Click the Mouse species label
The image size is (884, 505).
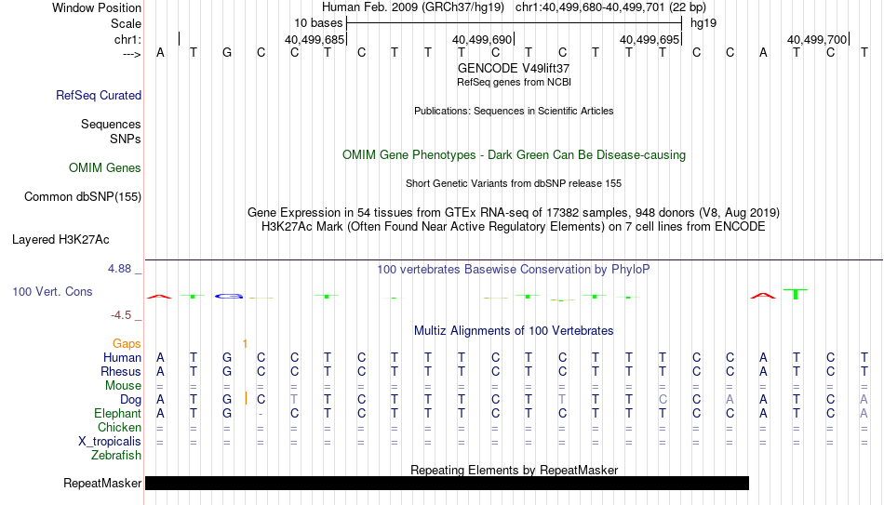click(123, 386)
